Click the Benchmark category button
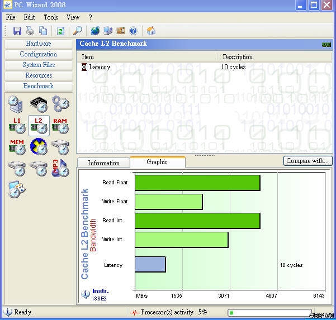The height and width of the screenshot is (320, 336). coord(39,86)
